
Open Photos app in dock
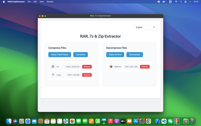tap(72, 121)
